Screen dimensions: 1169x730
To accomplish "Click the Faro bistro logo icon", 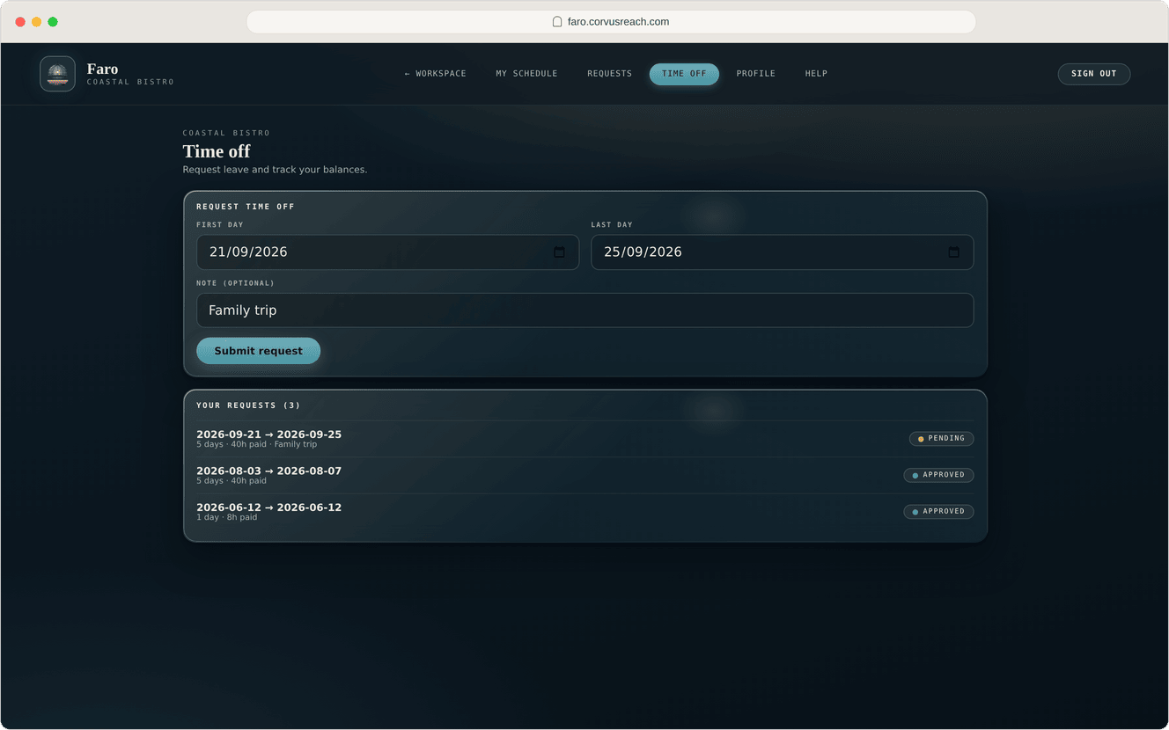I will click(x=57, y=74).
